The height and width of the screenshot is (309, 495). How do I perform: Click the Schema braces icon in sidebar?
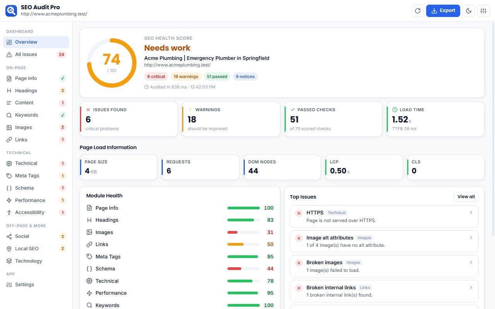point(9,188)
